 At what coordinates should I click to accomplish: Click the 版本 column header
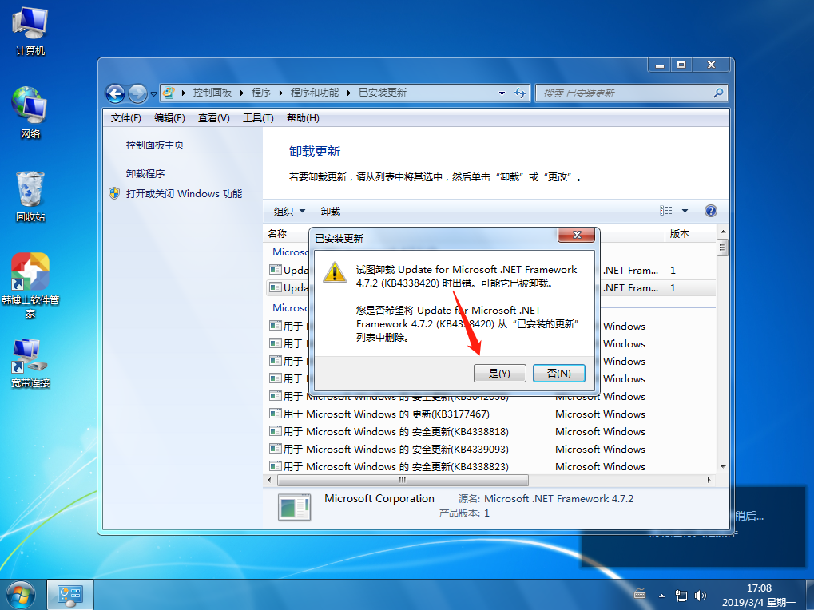680,234
